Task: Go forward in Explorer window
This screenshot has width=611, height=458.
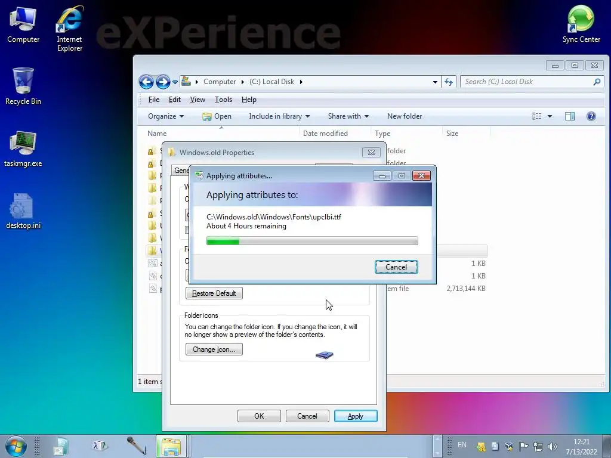Action: point(163,82)
